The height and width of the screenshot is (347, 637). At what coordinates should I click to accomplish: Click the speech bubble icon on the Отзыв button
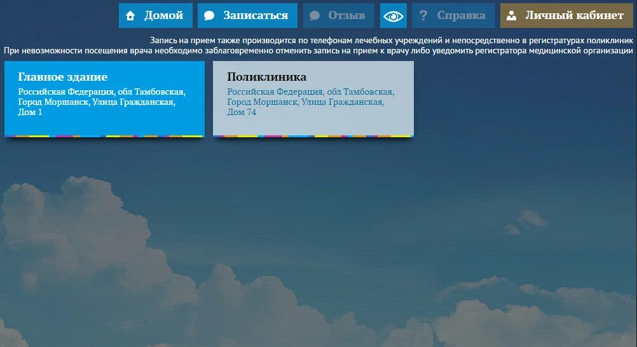coord(315,16)
